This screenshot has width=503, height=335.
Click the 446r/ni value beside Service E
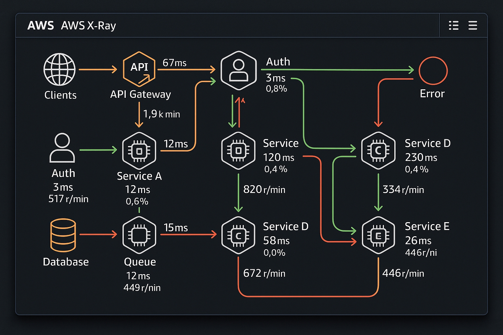click(421, 253)
